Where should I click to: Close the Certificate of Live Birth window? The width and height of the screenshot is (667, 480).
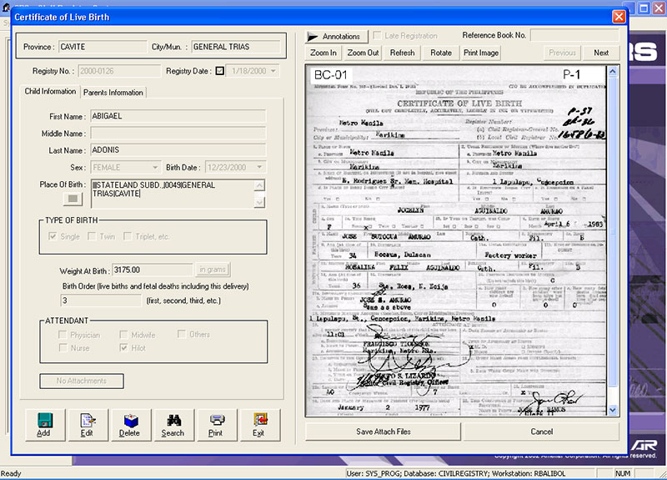(619, 17)
